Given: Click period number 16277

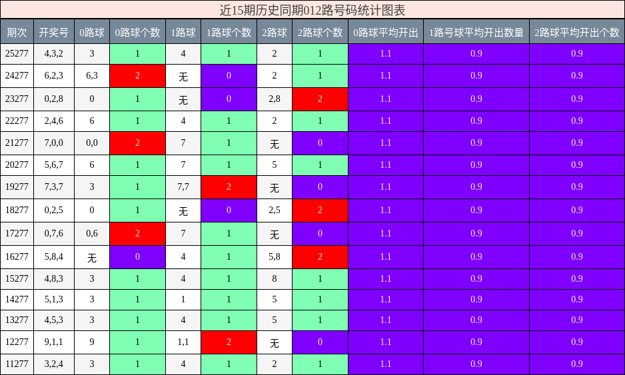Looking at the screenshot, I should (x=17, y=256).
